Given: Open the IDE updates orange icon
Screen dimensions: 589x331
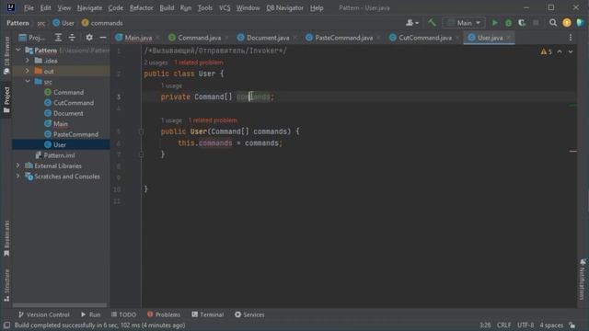Looking at the screenshot, I should [567, 23].
